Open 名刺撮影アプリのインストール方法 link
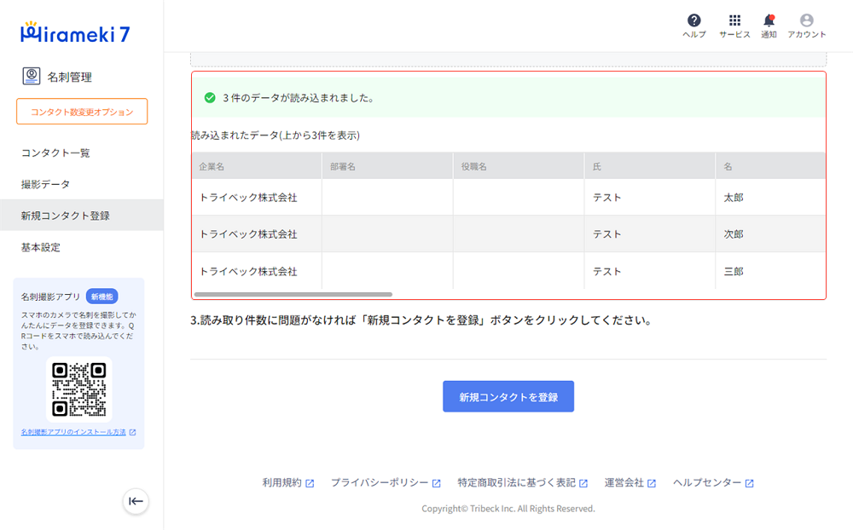Screen dimensions: 853x530 tap(73, 432)
